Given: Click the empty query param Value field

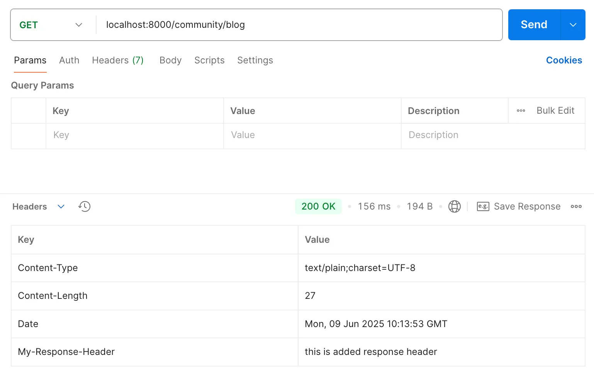Looking at the screenshot, I should point(312,136).
